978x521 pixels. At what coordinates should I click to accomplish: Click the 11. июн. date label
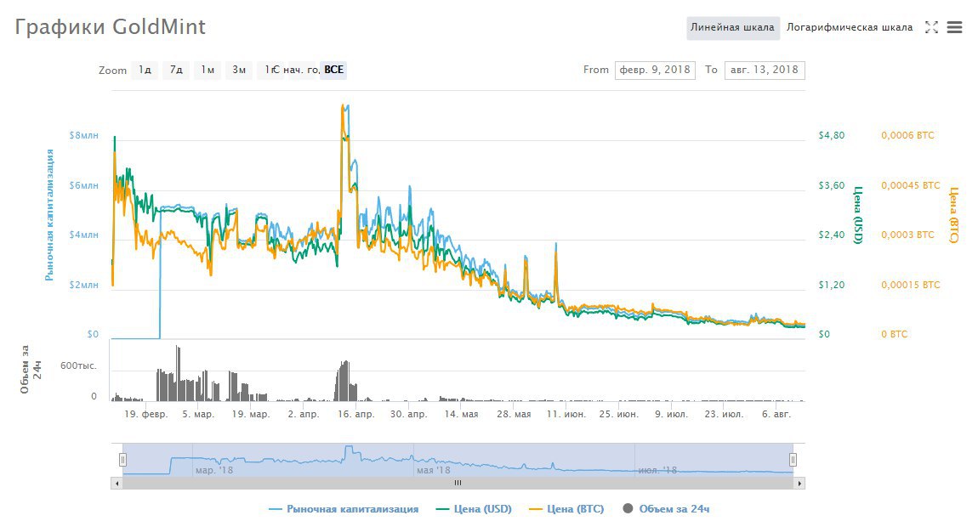point(566,414)
